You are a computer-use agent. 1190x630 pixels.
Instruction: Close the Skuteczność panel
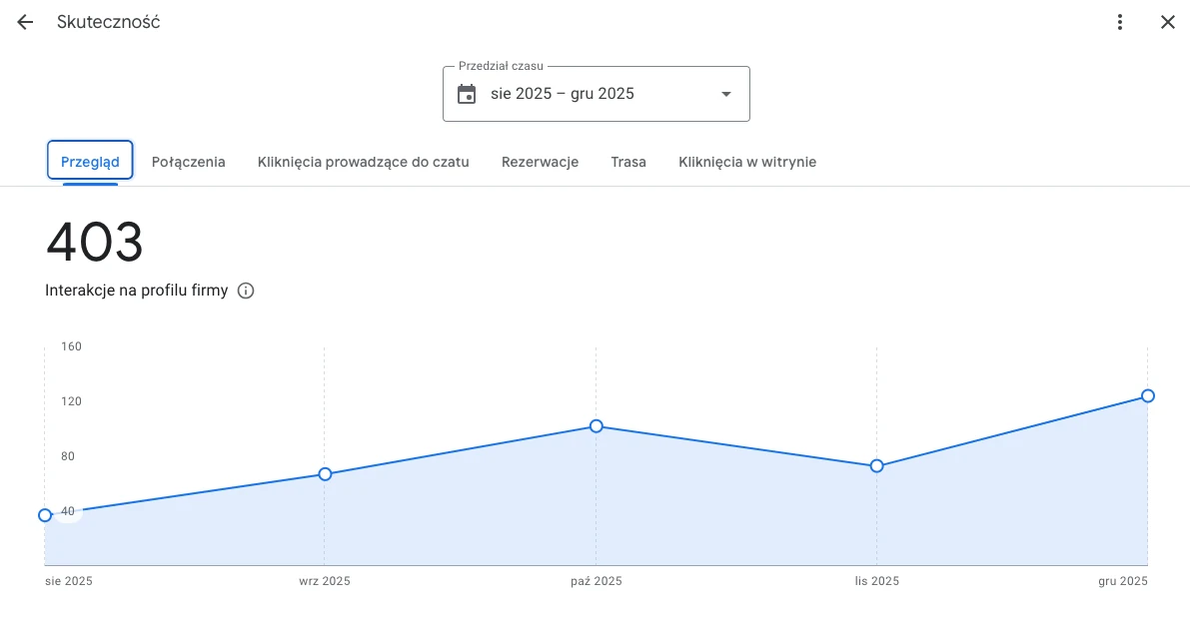1167,22
